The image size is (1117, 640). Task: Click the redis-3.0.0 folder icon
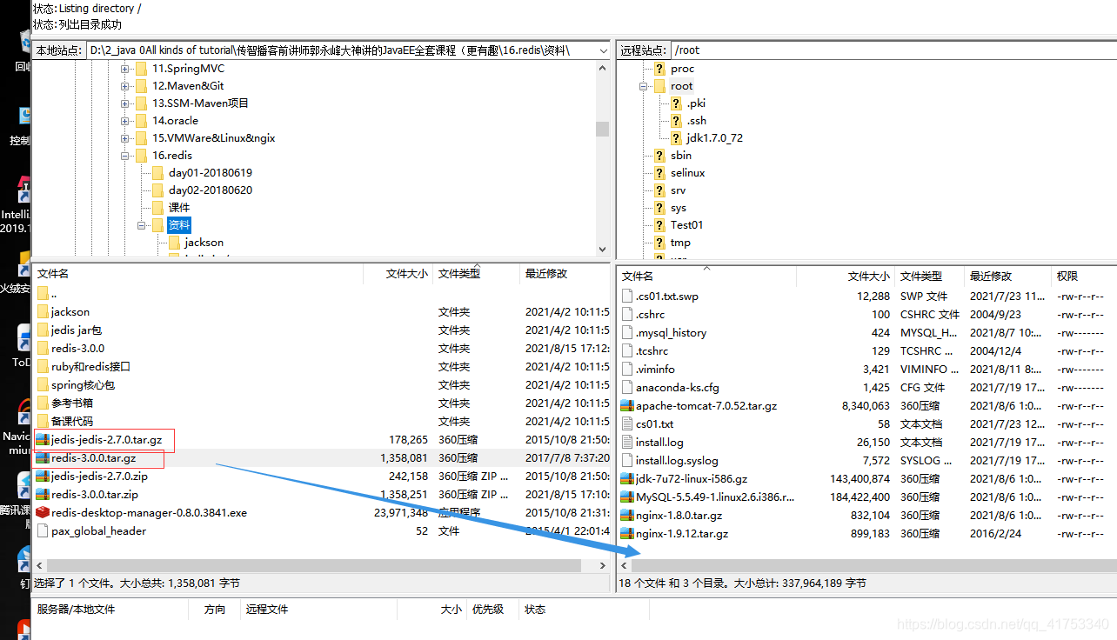(x=43, y=349)
